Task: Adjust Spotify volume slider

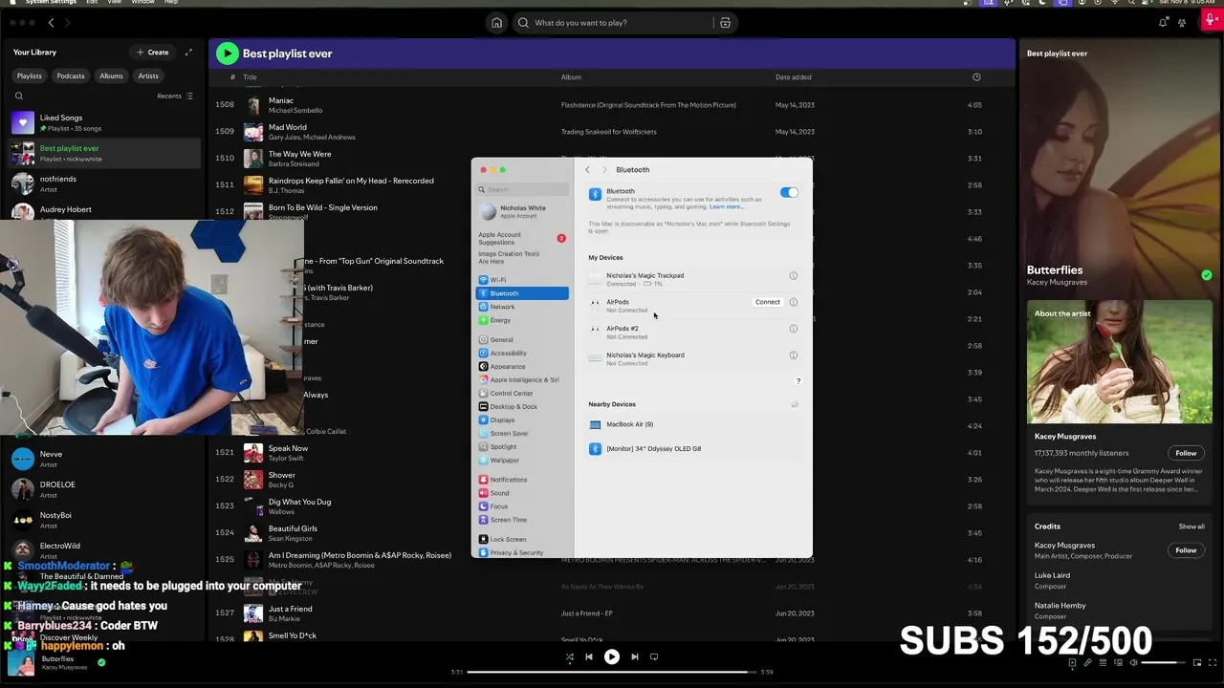Action: [1162, 662]
